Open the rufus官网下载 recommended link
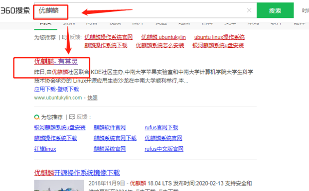309x191 pixels. 161,128
